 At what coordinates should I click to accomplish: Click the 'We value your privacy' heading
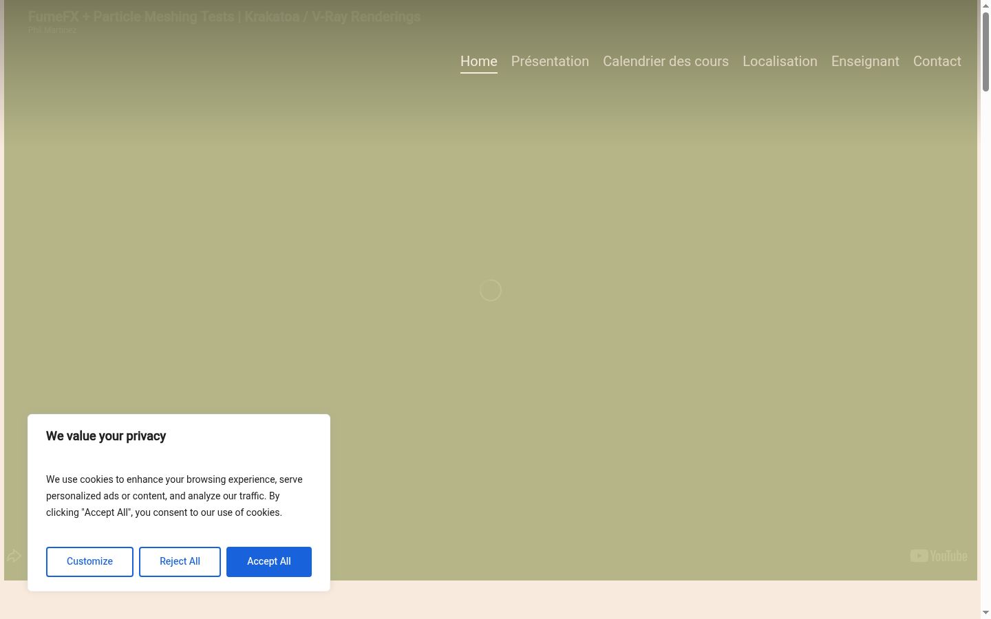click(106, 436)
